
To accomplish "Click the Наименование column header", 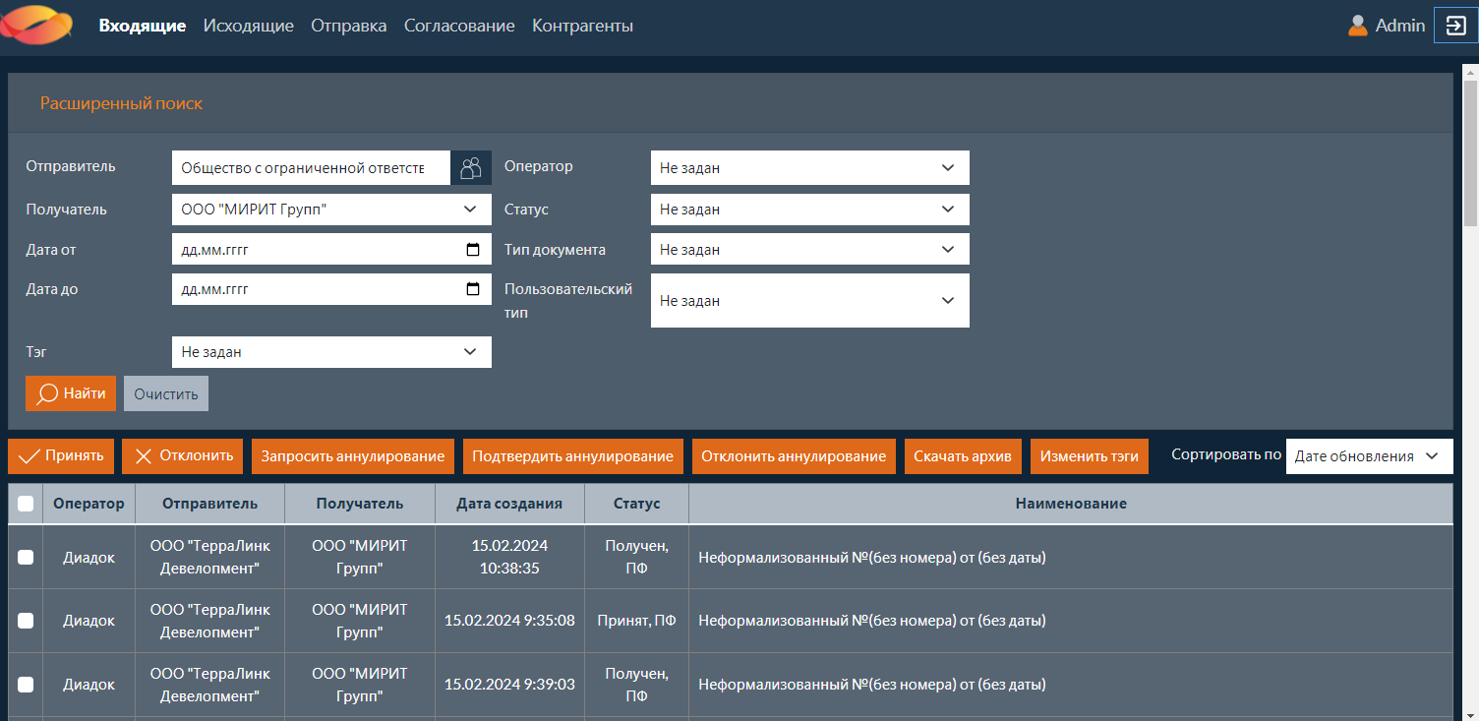I will pyautogui.click(x=1071, y=504).
